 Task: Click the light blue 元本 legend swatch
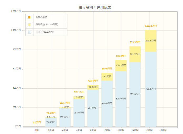tap(29, 32)
